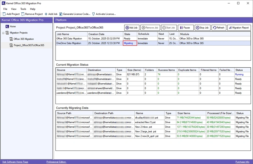Pause the running migration job
Image resolution: width=253 pixels, height=164 pixels.
point(185,28)
